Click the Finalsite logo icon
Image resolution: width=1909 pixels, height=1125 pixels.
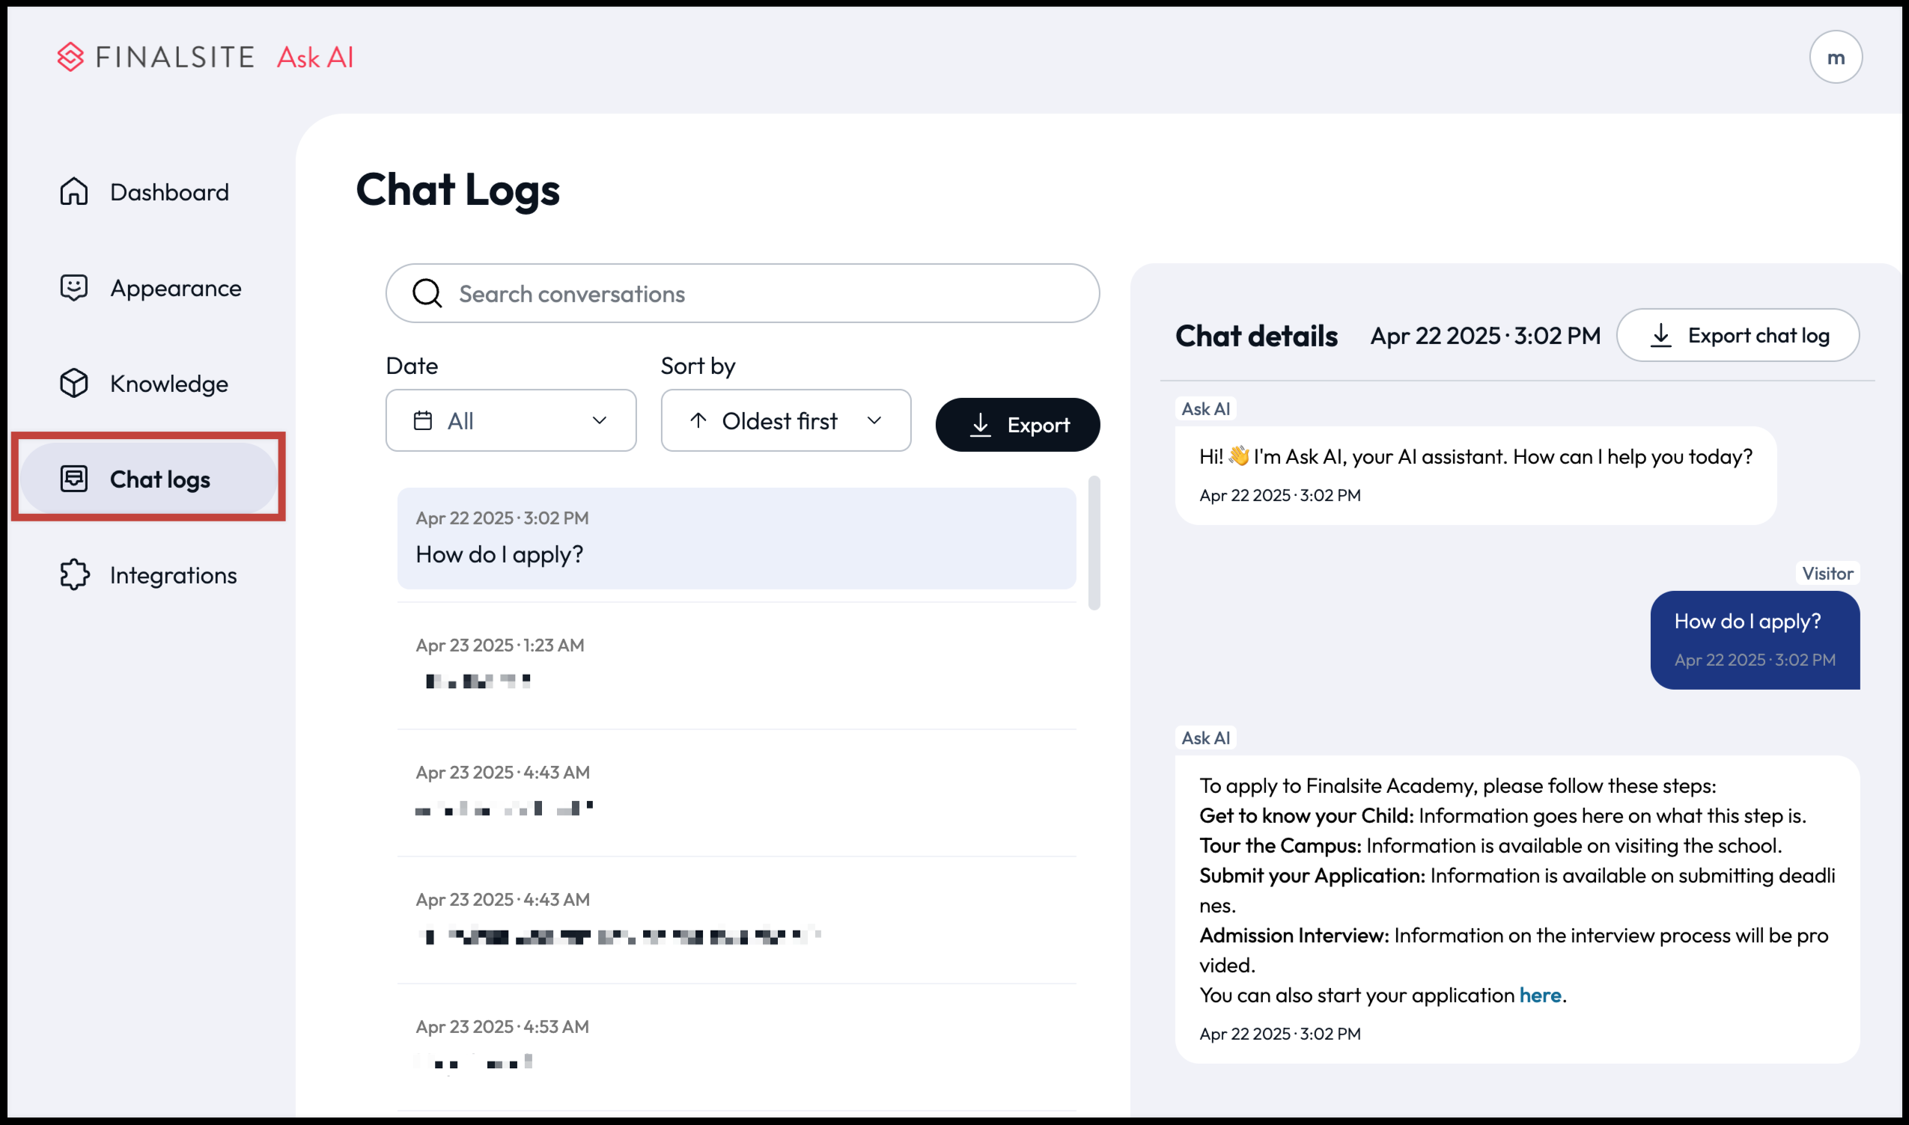coord(70,57)
